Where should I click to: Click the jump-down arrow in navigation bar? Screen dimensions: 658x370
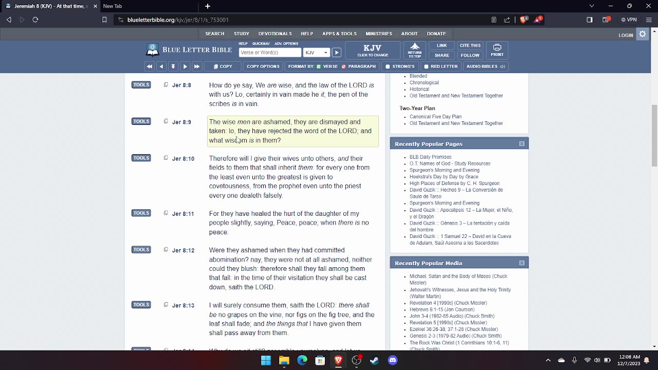point(173,66)
